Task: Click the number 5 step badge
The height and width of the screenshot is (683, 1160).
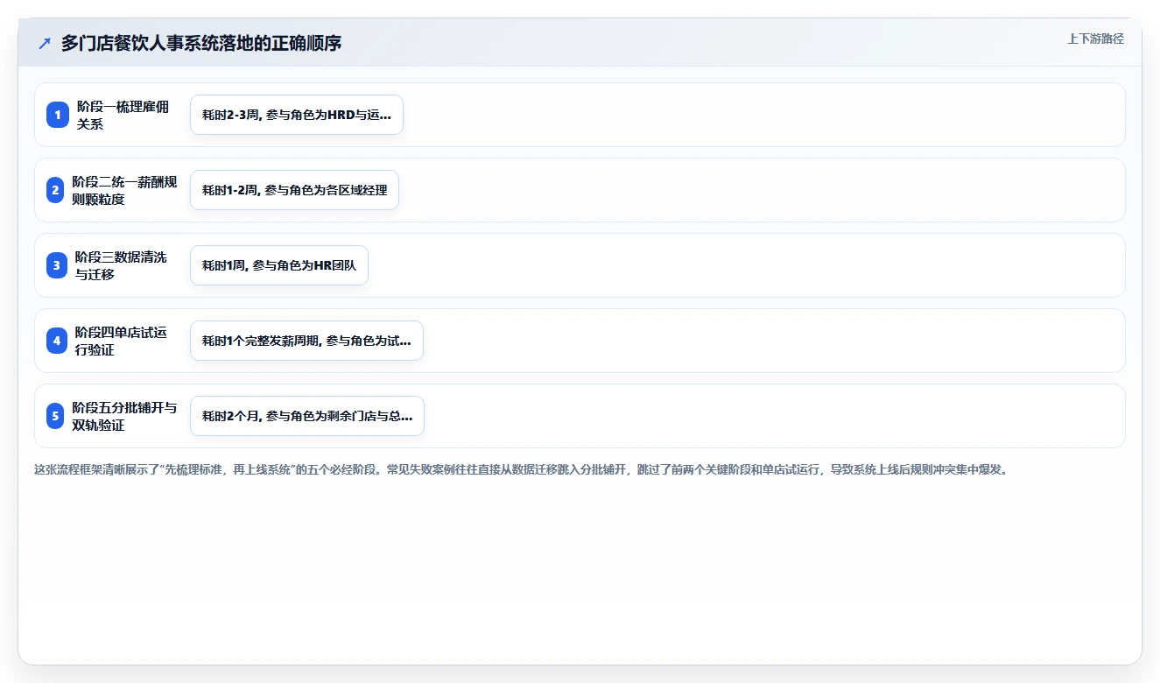Action: [55, 416]
